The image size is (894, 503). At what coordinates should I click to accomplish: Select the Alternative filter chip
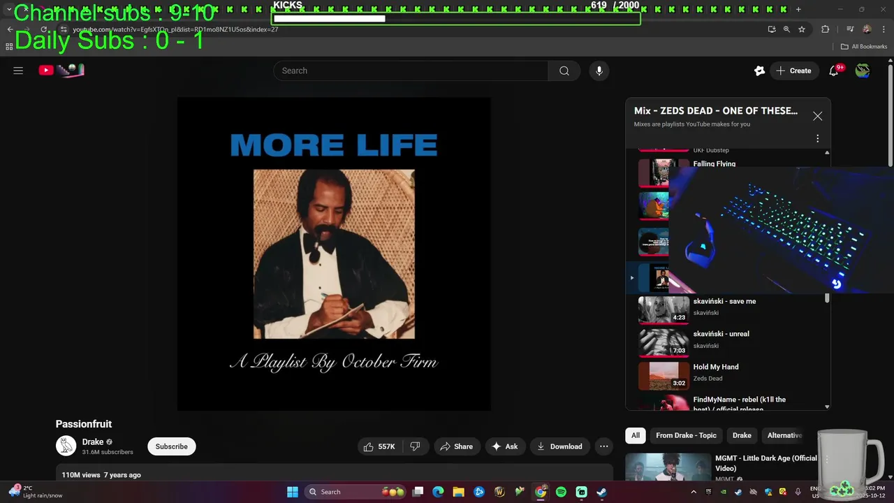(784, 435)
